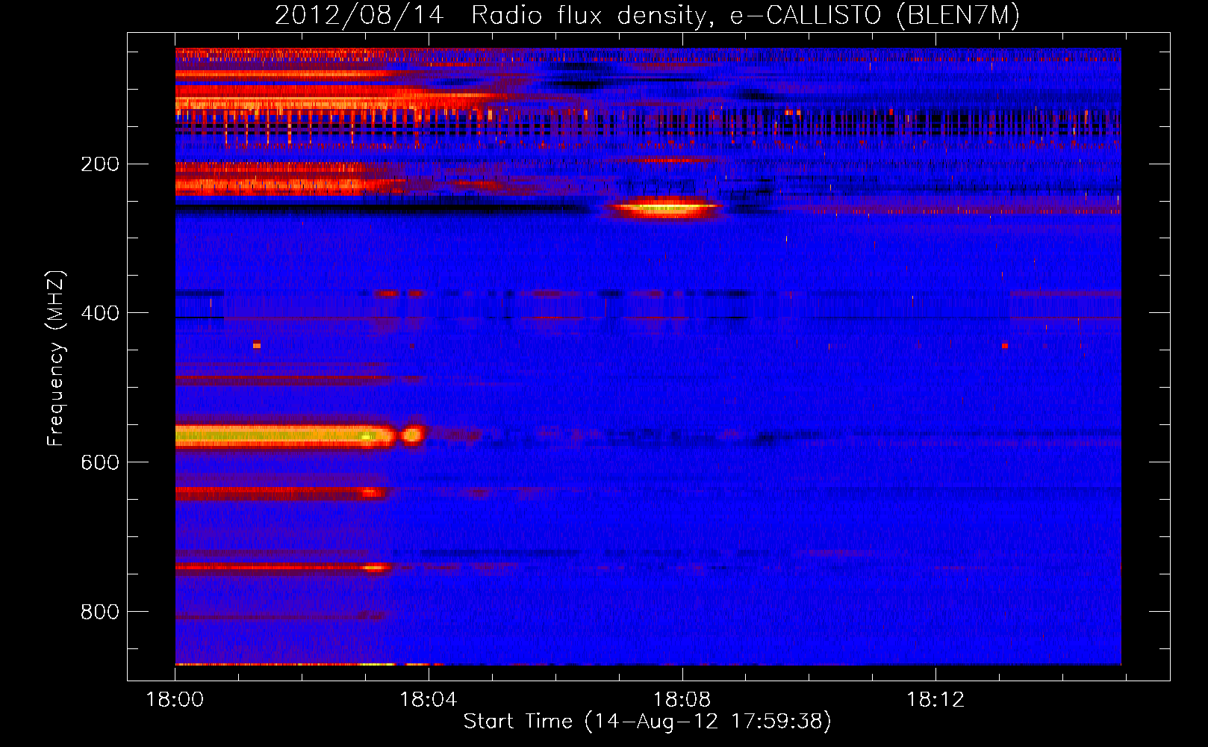Click the plot title '2012/08/14 Radio flux density'
This screenshot has width=1208, height=747.
[x=647, y=15]
